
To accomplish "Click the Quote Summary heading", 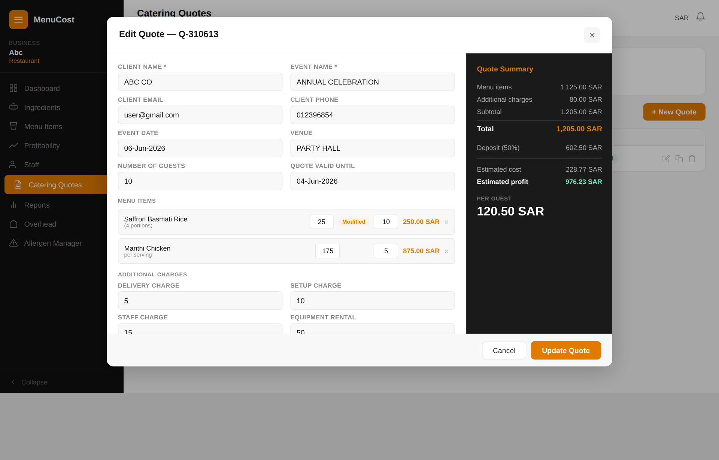I will 505,69.
